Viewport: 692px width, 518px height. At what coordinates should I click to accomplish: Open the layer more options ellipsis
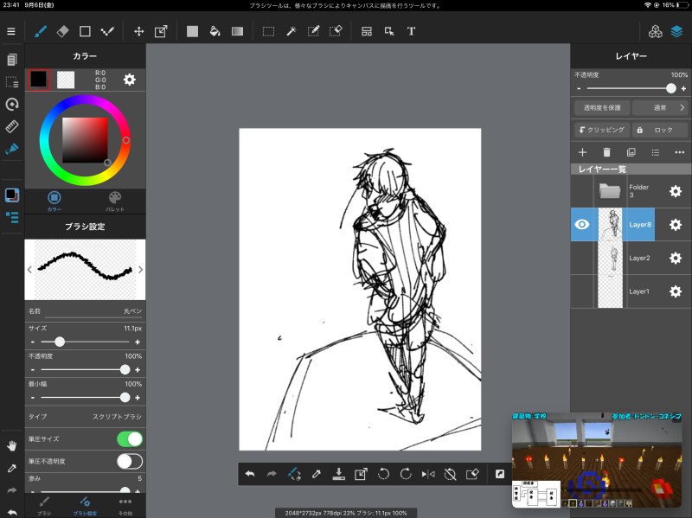coord(679,152)
